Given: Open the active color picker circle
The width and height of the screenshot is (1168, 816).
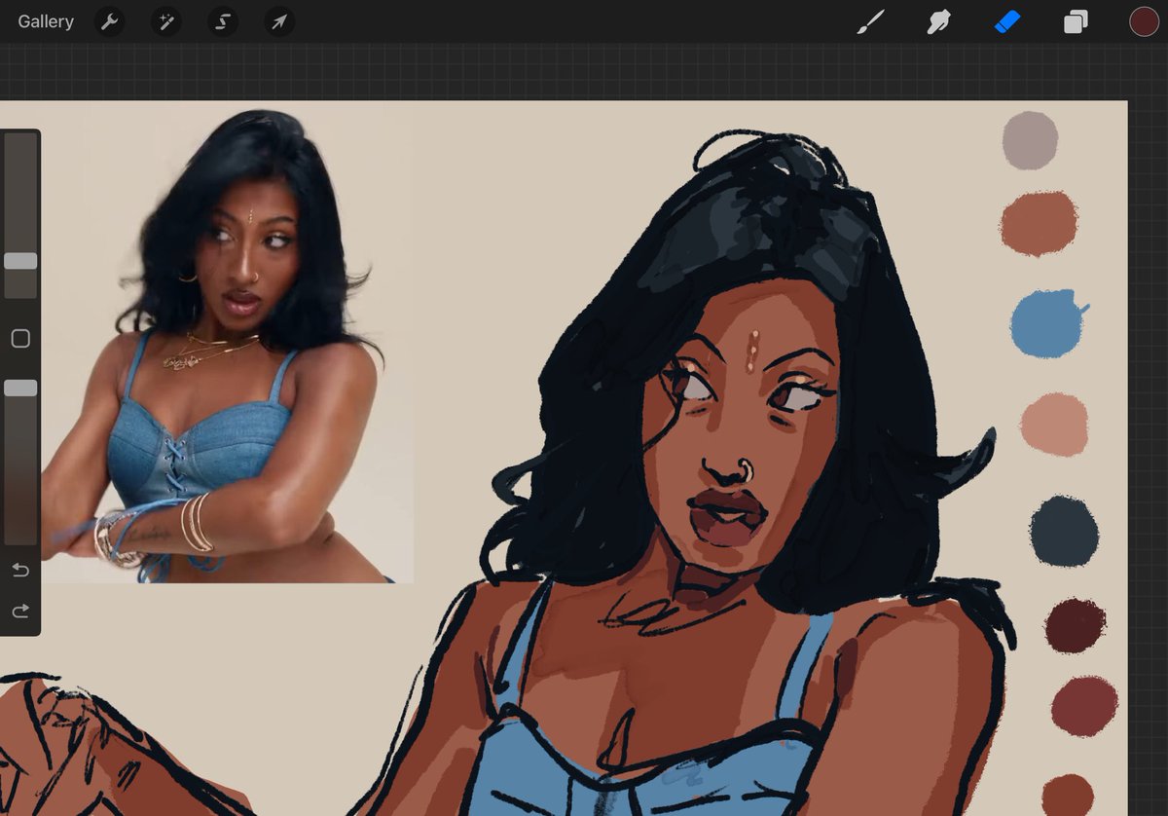Looking at the screenshot, I should [1144, 21].
